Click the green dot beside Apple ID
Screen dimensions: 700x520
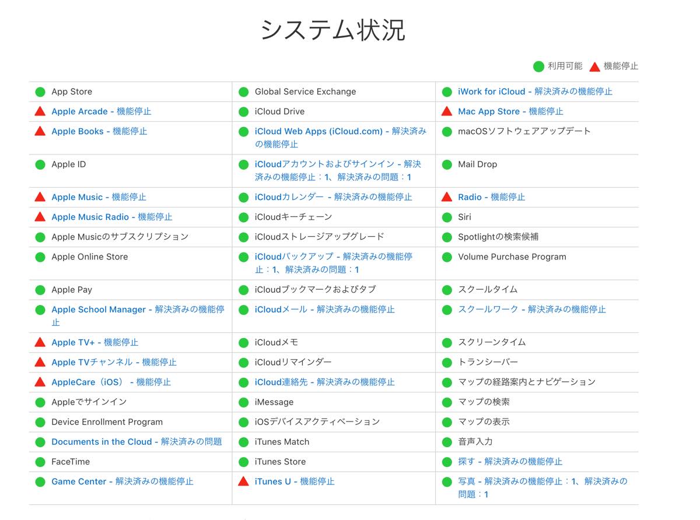pos(40,164)
